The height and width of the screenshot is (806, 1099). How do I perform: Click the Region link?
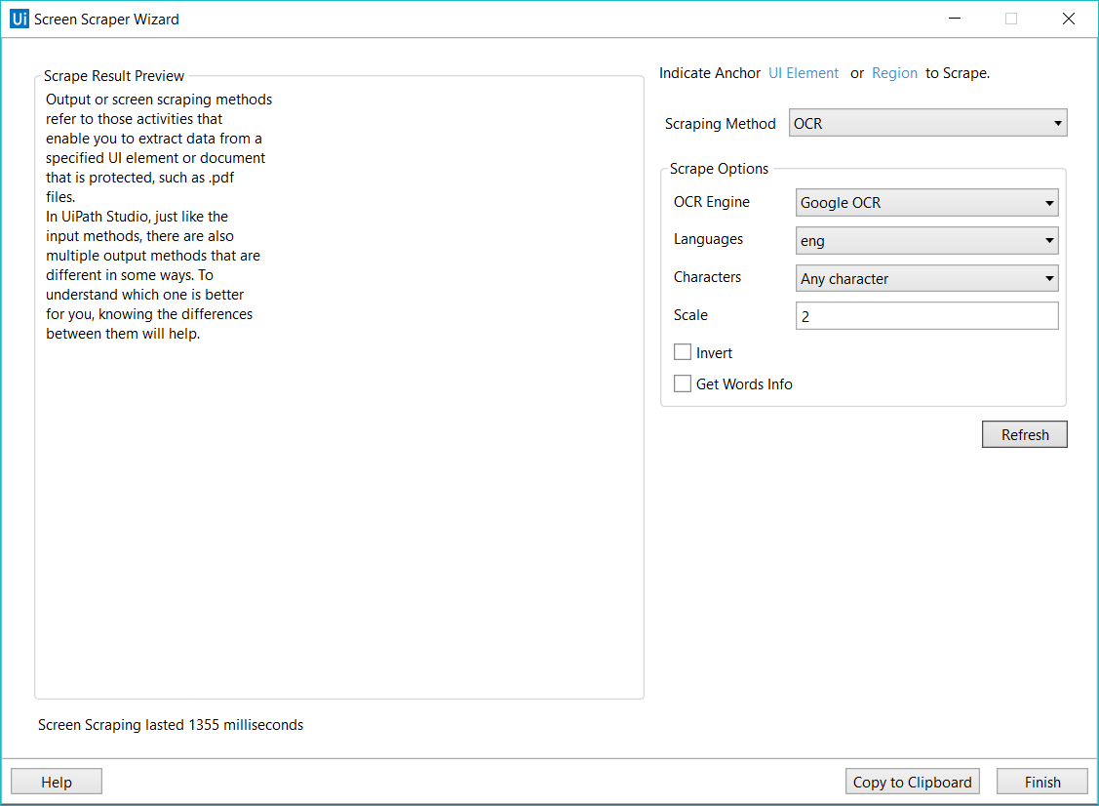pyautogui.click(x=894, y=73)
